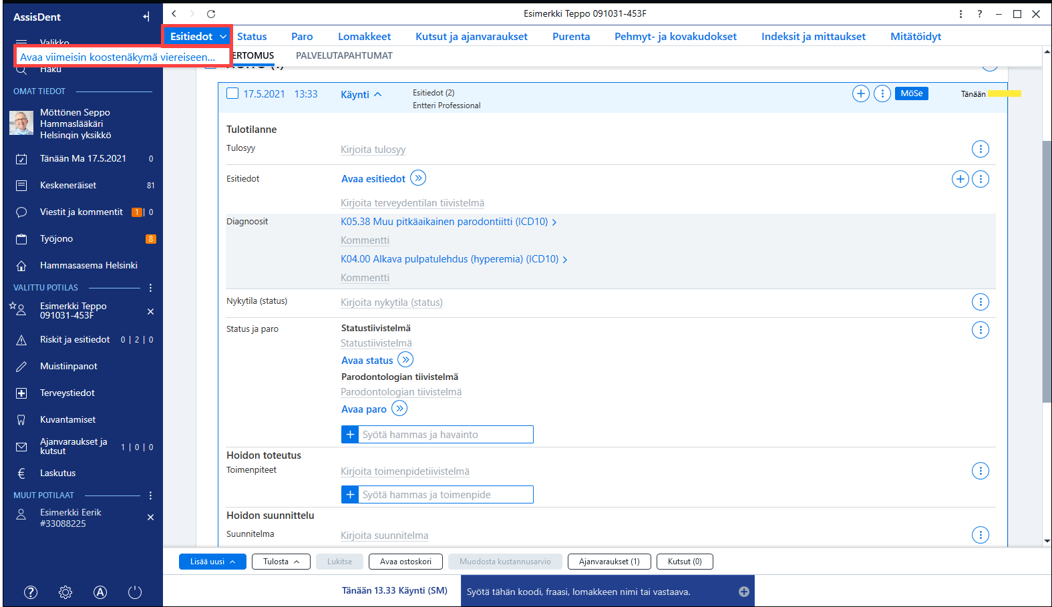Viewport: 1052px width, 607px height.
Task: Open Muistiinpanot pencil icon
Action: coord(21,367)
